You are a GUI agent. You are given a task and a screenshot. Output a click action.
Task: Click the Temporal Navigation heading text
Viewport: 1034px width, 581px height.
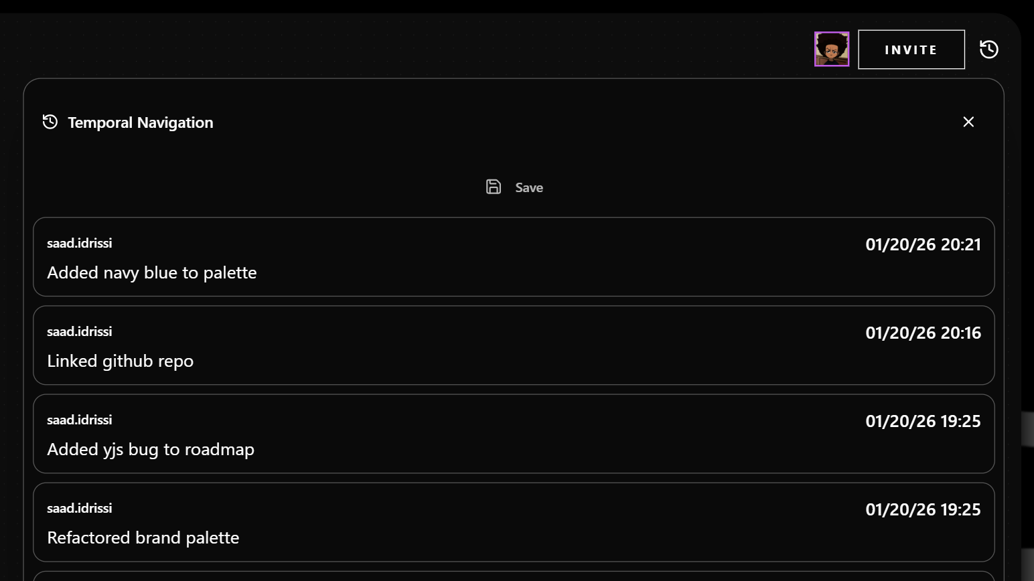[140, 122]
